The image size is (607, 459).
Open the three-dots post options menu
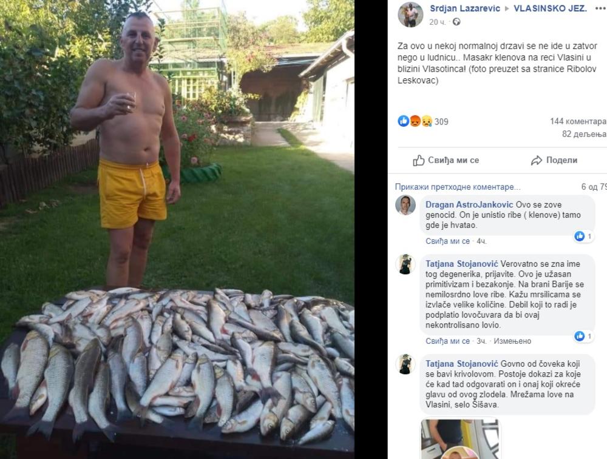click(x=601, y=8)
